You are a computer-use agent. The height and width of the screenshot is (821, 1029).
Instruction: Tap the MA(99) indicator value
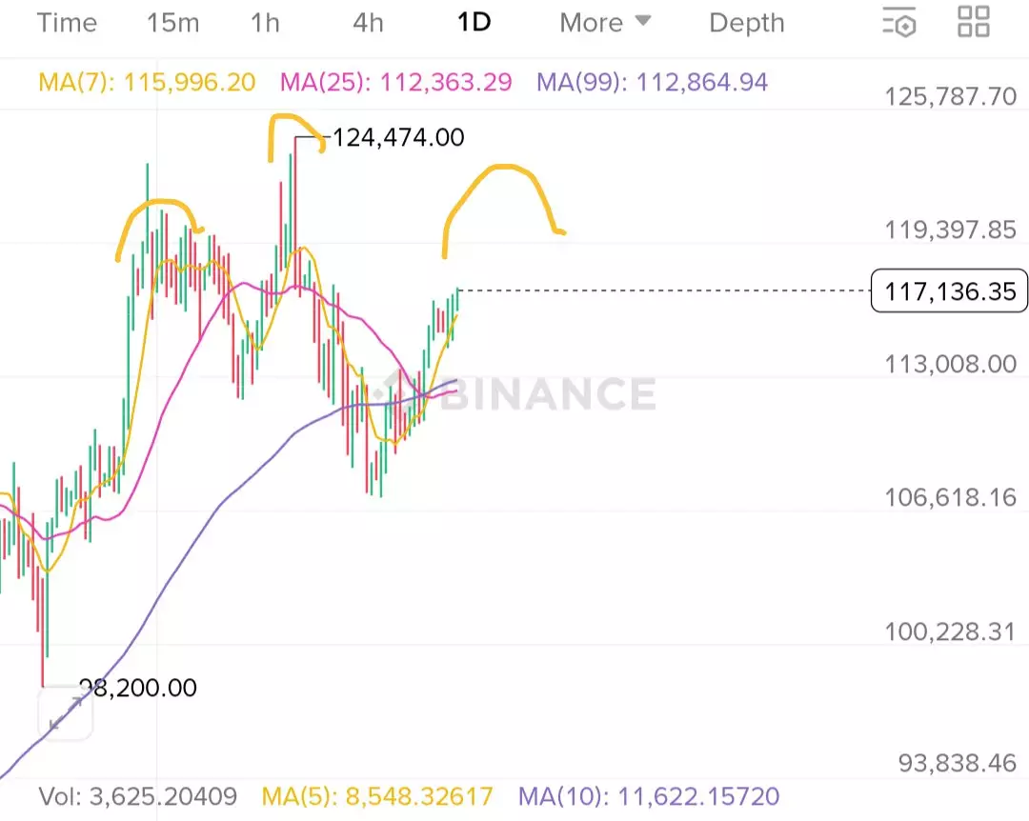click(x=652, y=83)
